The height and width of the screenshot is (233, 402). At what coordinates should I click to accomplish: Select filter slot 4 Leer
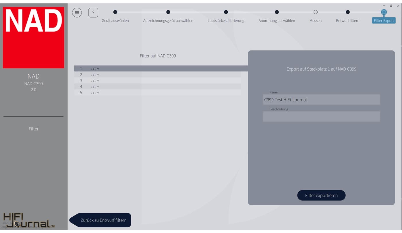pyautogui.click(x=158, y=86)
